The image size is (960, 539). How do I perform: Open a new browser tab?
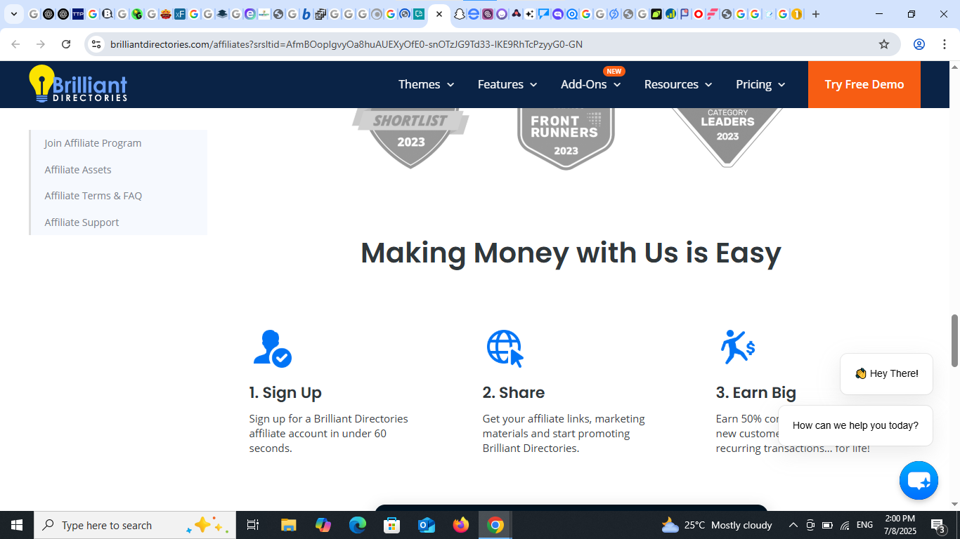coord(816,14)
